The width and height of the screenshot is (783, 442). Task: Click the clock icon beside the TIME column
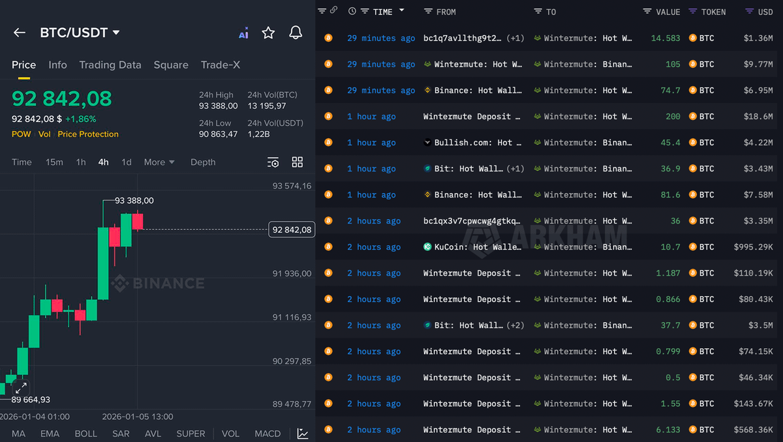(351, 11)
